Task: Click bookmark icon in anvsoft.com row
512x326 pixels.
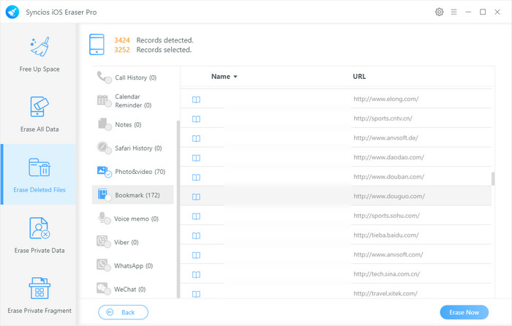Action: 196,255
